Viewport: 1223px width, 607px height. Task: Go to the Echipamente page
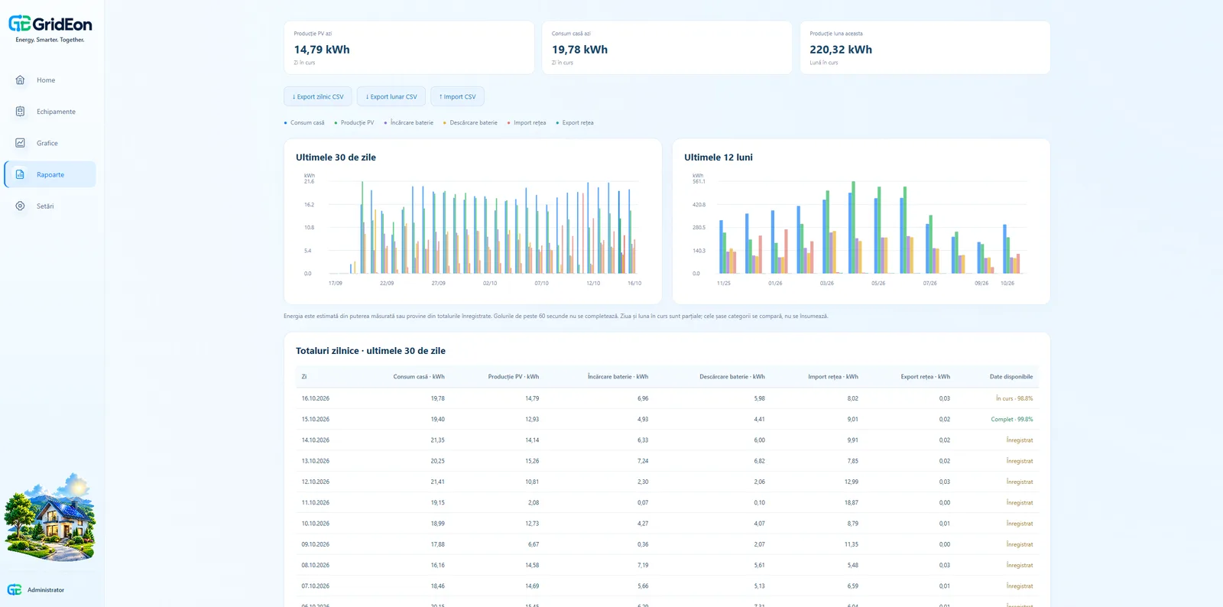[50, 112]
